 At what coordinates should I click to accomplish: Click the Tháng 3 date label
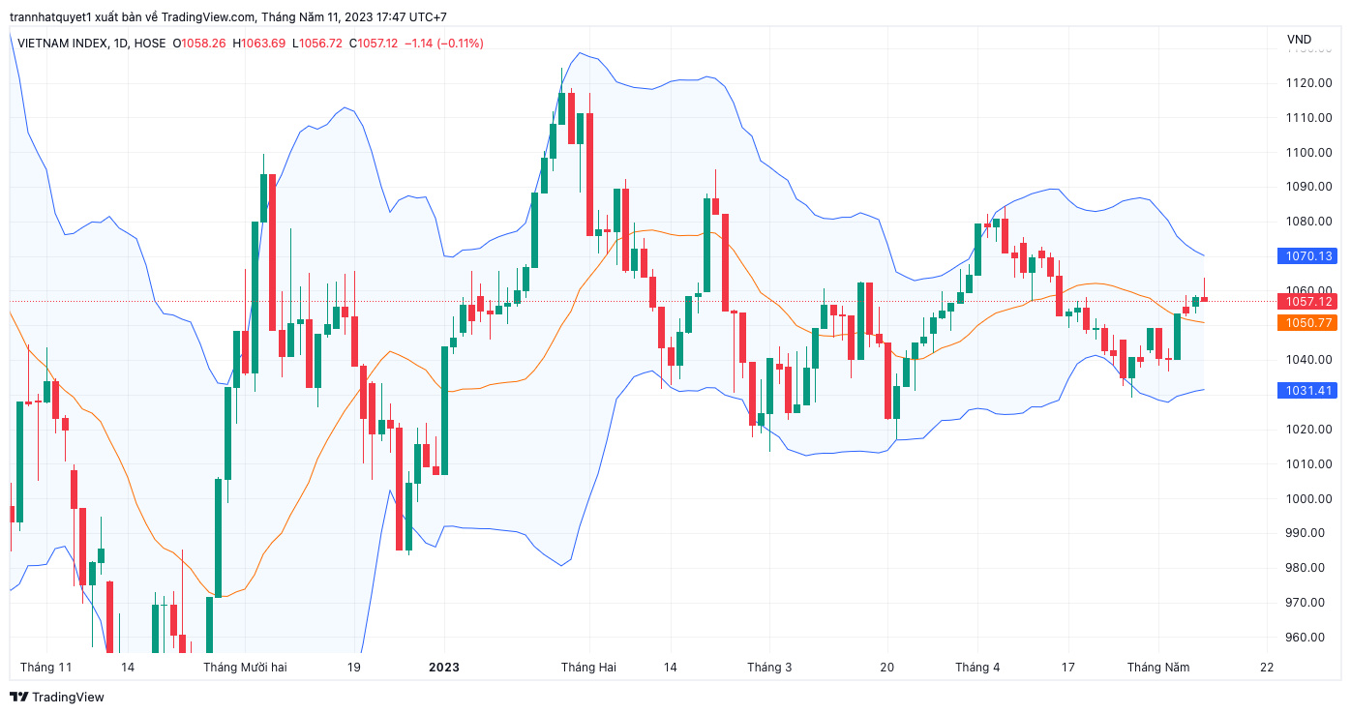[769, 668]
